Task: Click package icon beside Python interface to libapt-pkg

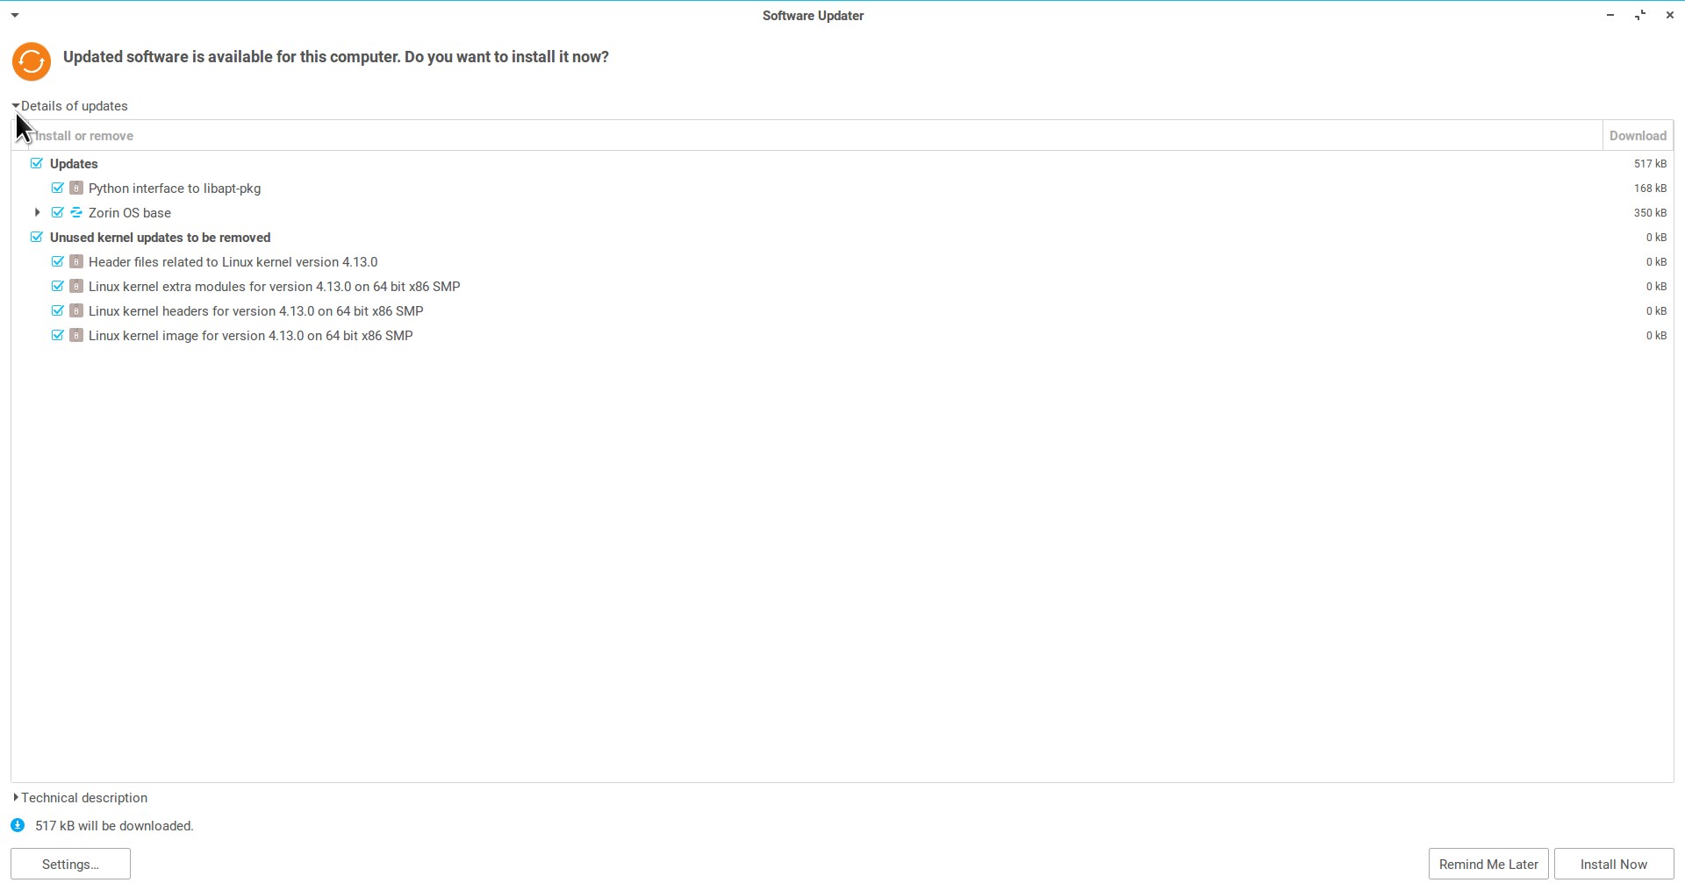Action: pos(76,189)
